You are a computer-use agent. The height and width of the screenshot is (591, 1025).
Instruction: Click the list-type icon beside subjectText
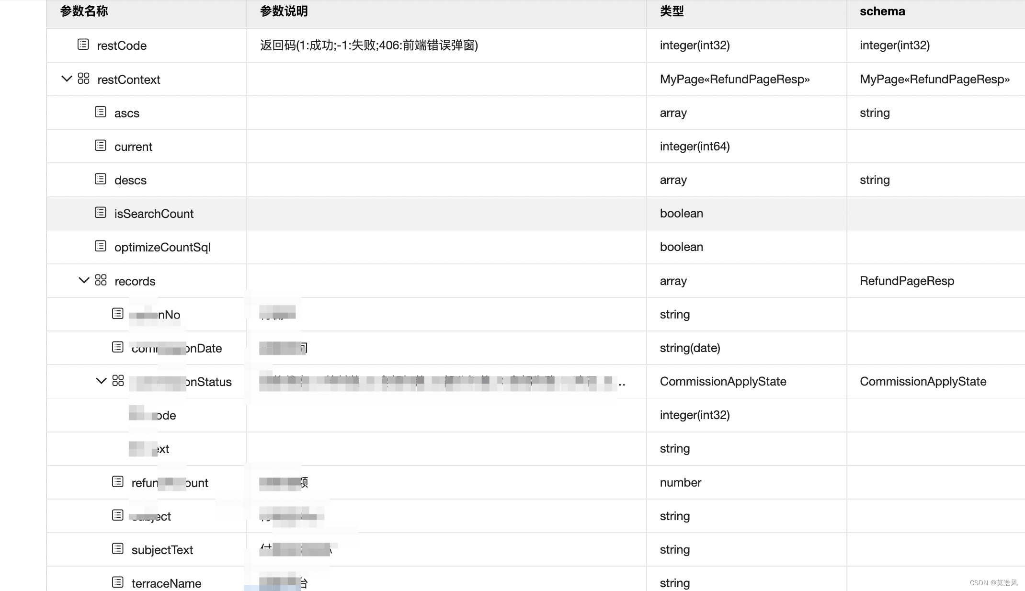point(117,549)
